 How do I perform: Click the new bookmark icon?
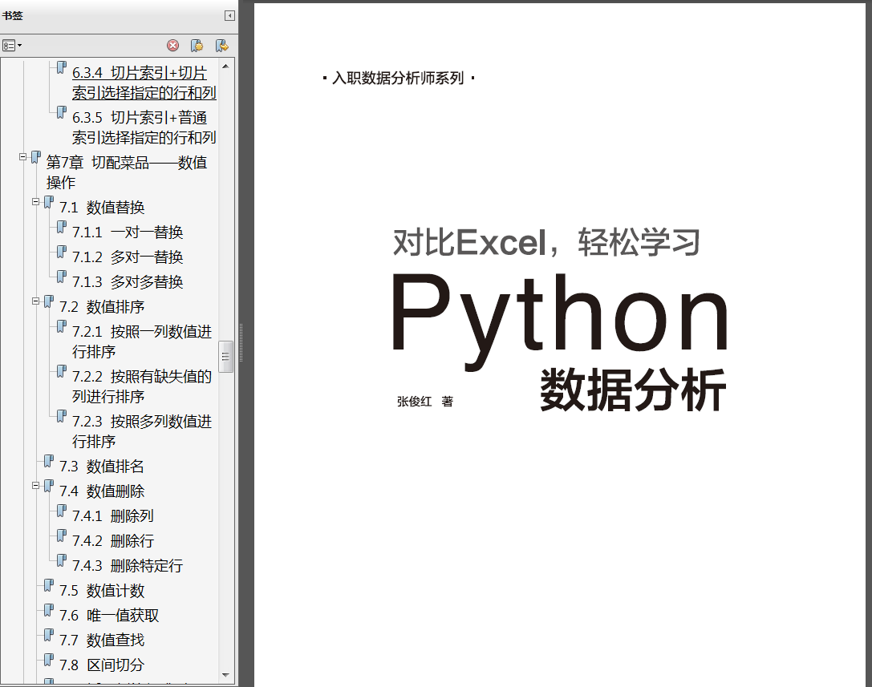(197, 46)
